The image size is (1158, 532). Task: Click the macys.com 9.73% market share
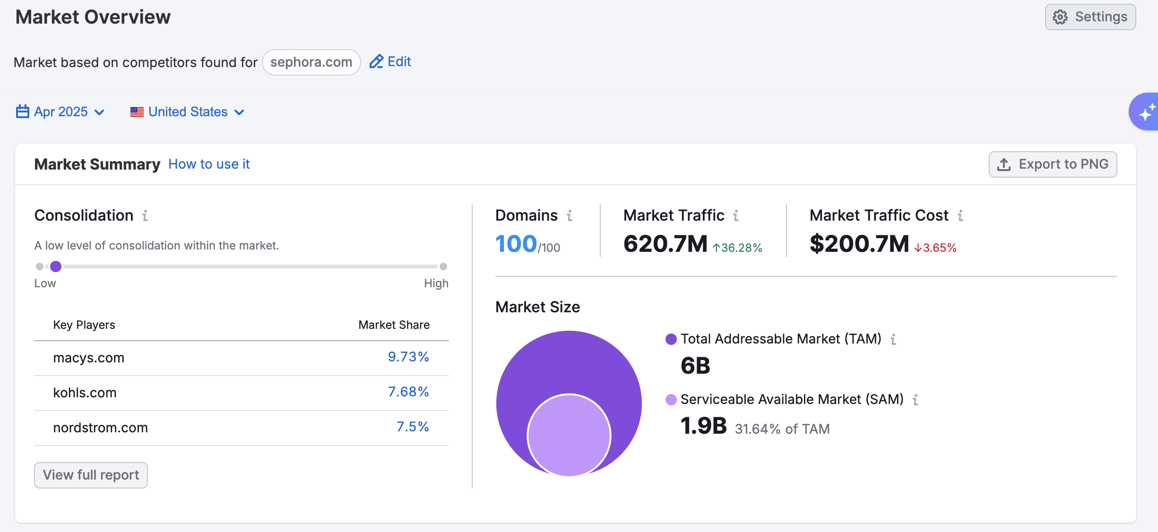pyautogui.click(x=408, y=357)
